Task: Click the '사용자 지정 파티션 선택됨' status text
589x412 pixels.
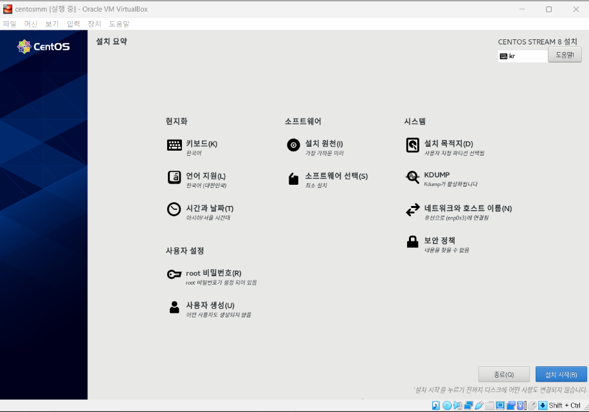Action: click(x=454, y=153)
